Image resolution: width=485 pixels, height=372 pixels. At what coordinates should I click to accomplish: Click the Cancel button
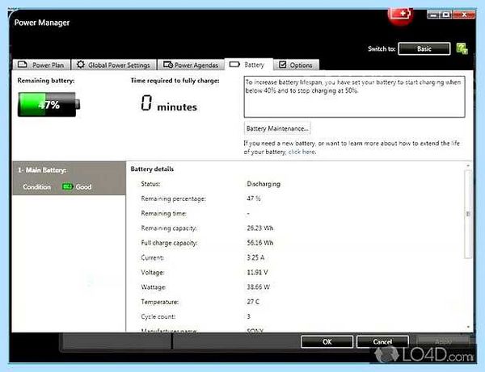coord(382,342)
